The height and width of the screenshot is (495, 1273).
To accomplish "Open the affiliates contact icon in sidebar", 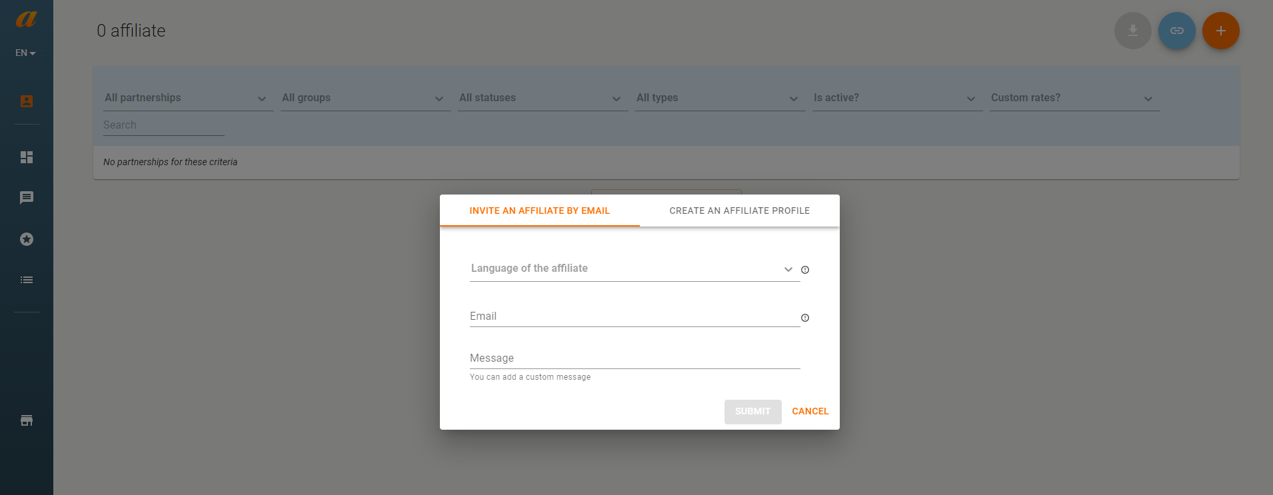I will pyautogui.click(x=27, y=101).
